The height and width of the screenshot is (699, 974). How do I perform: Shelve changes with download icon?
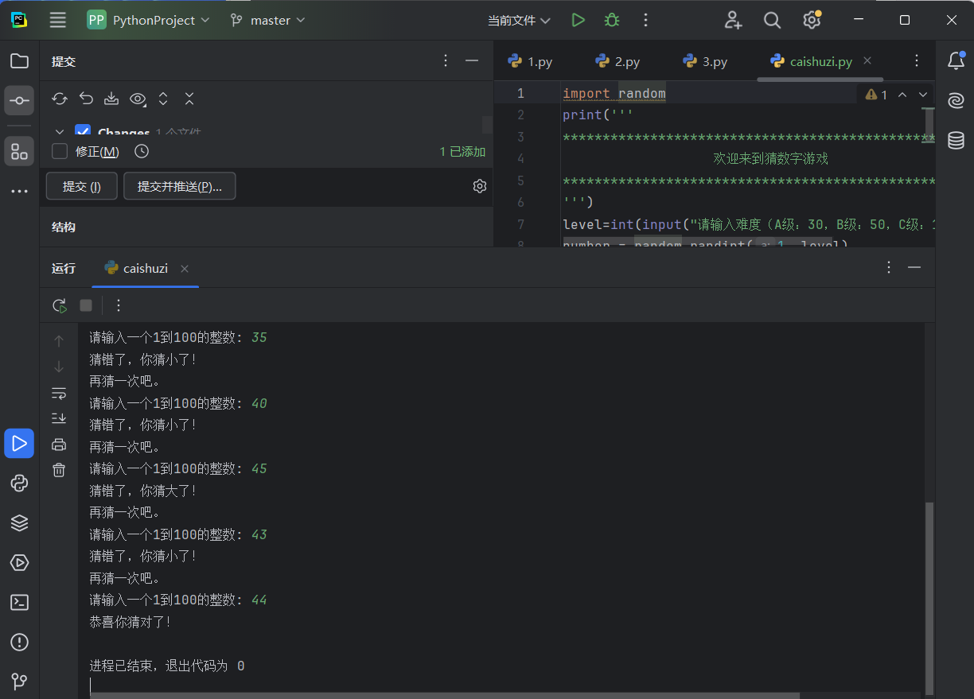click(x=111, y=99)
